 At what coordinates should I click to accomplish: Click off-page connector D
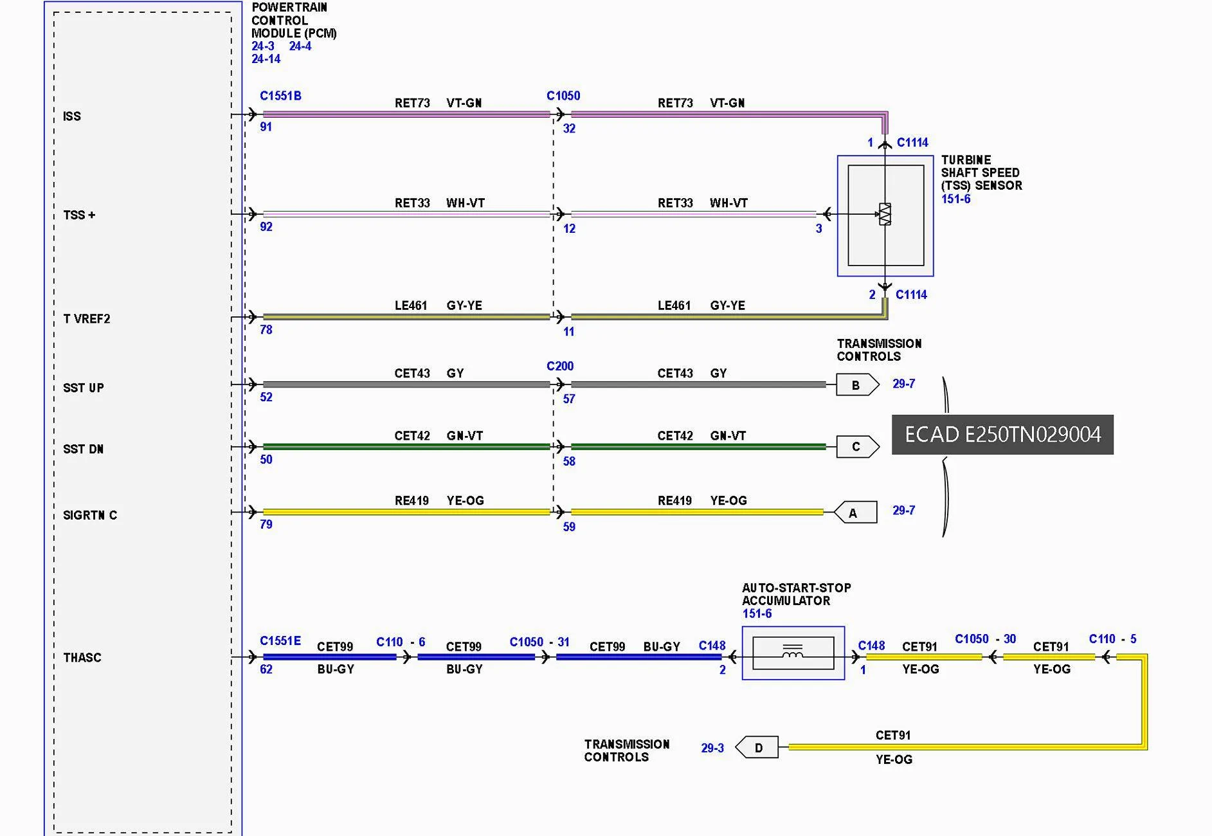tap(757, 747)
